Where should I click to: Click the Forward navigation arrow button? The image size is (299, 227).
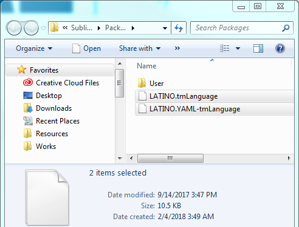coord(31,28)
